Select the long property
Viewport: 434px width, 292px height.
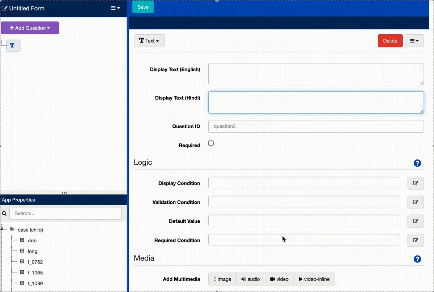(33, 251)
